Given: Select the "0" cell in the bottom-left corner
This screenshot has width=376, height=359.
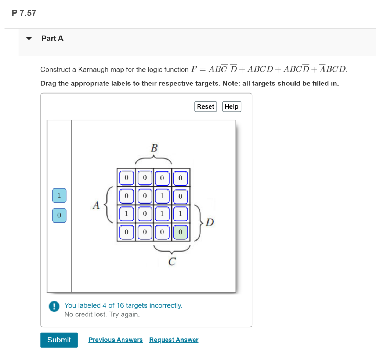Looking at the screenshot, I should [x=126, y=232].
